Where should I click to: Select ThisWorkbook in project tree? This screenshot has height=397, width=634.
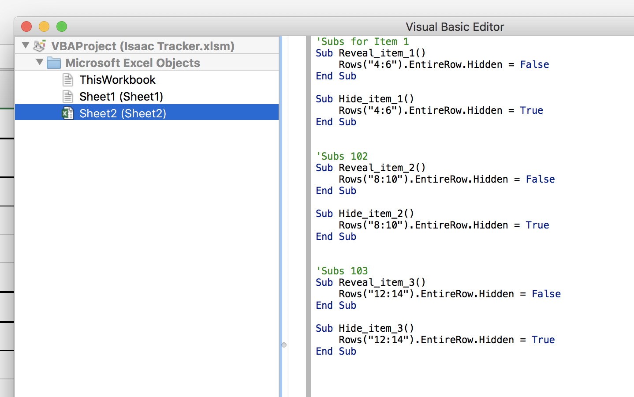(x=117, y=80)
